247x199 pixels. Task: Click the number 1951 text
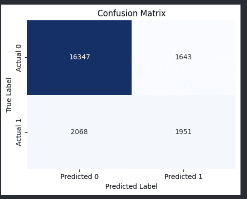pyautogui.click(x=184, y=132)
